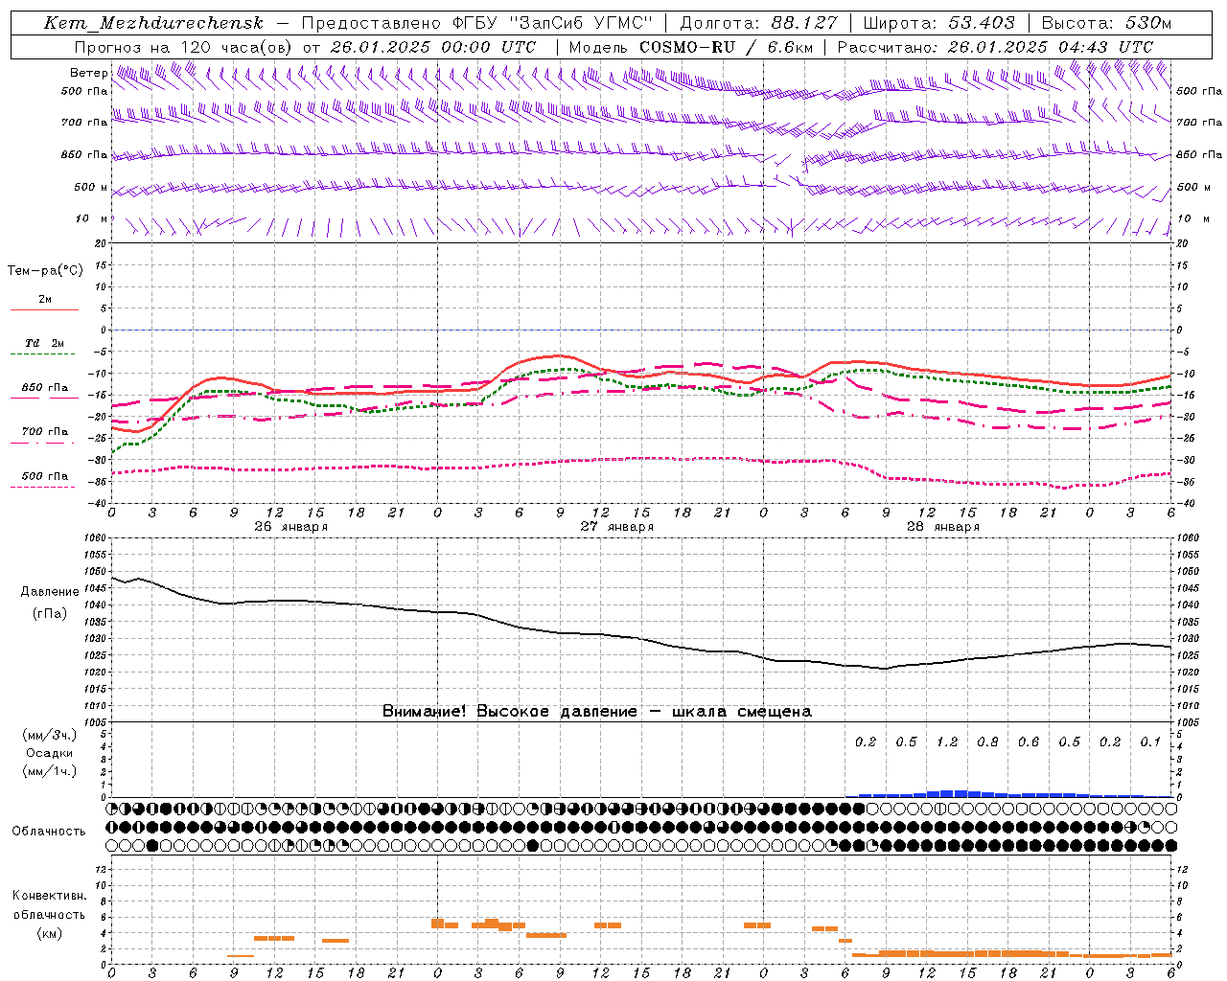
Task: Click the precipitation value 0.1
Action: [1150, 742]
